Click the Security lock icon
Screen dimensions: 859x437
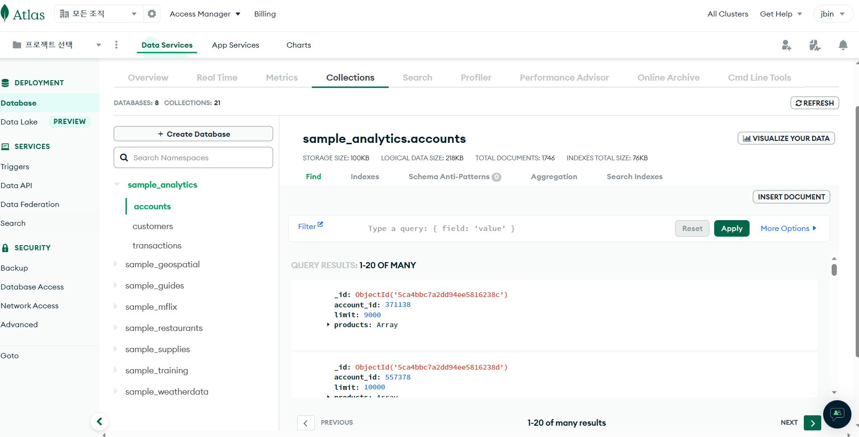pyautogui.click(x=5, y=248)
